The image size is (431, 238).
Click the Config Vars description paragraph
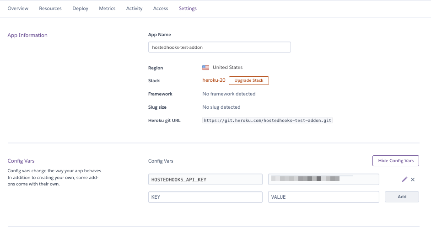tap(55, 177)
